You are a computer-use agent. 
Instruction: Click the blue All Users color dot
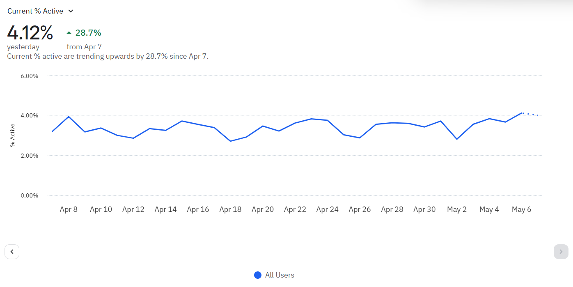[258, 275]
